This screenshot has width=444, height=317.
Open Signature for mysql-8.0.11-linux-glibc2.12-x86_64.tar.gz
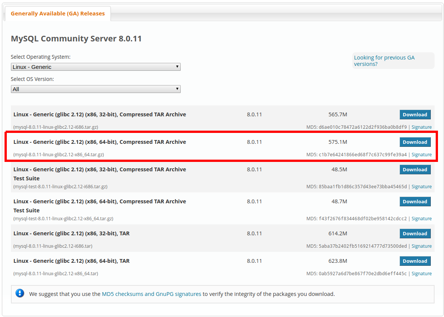pos(421,154)
